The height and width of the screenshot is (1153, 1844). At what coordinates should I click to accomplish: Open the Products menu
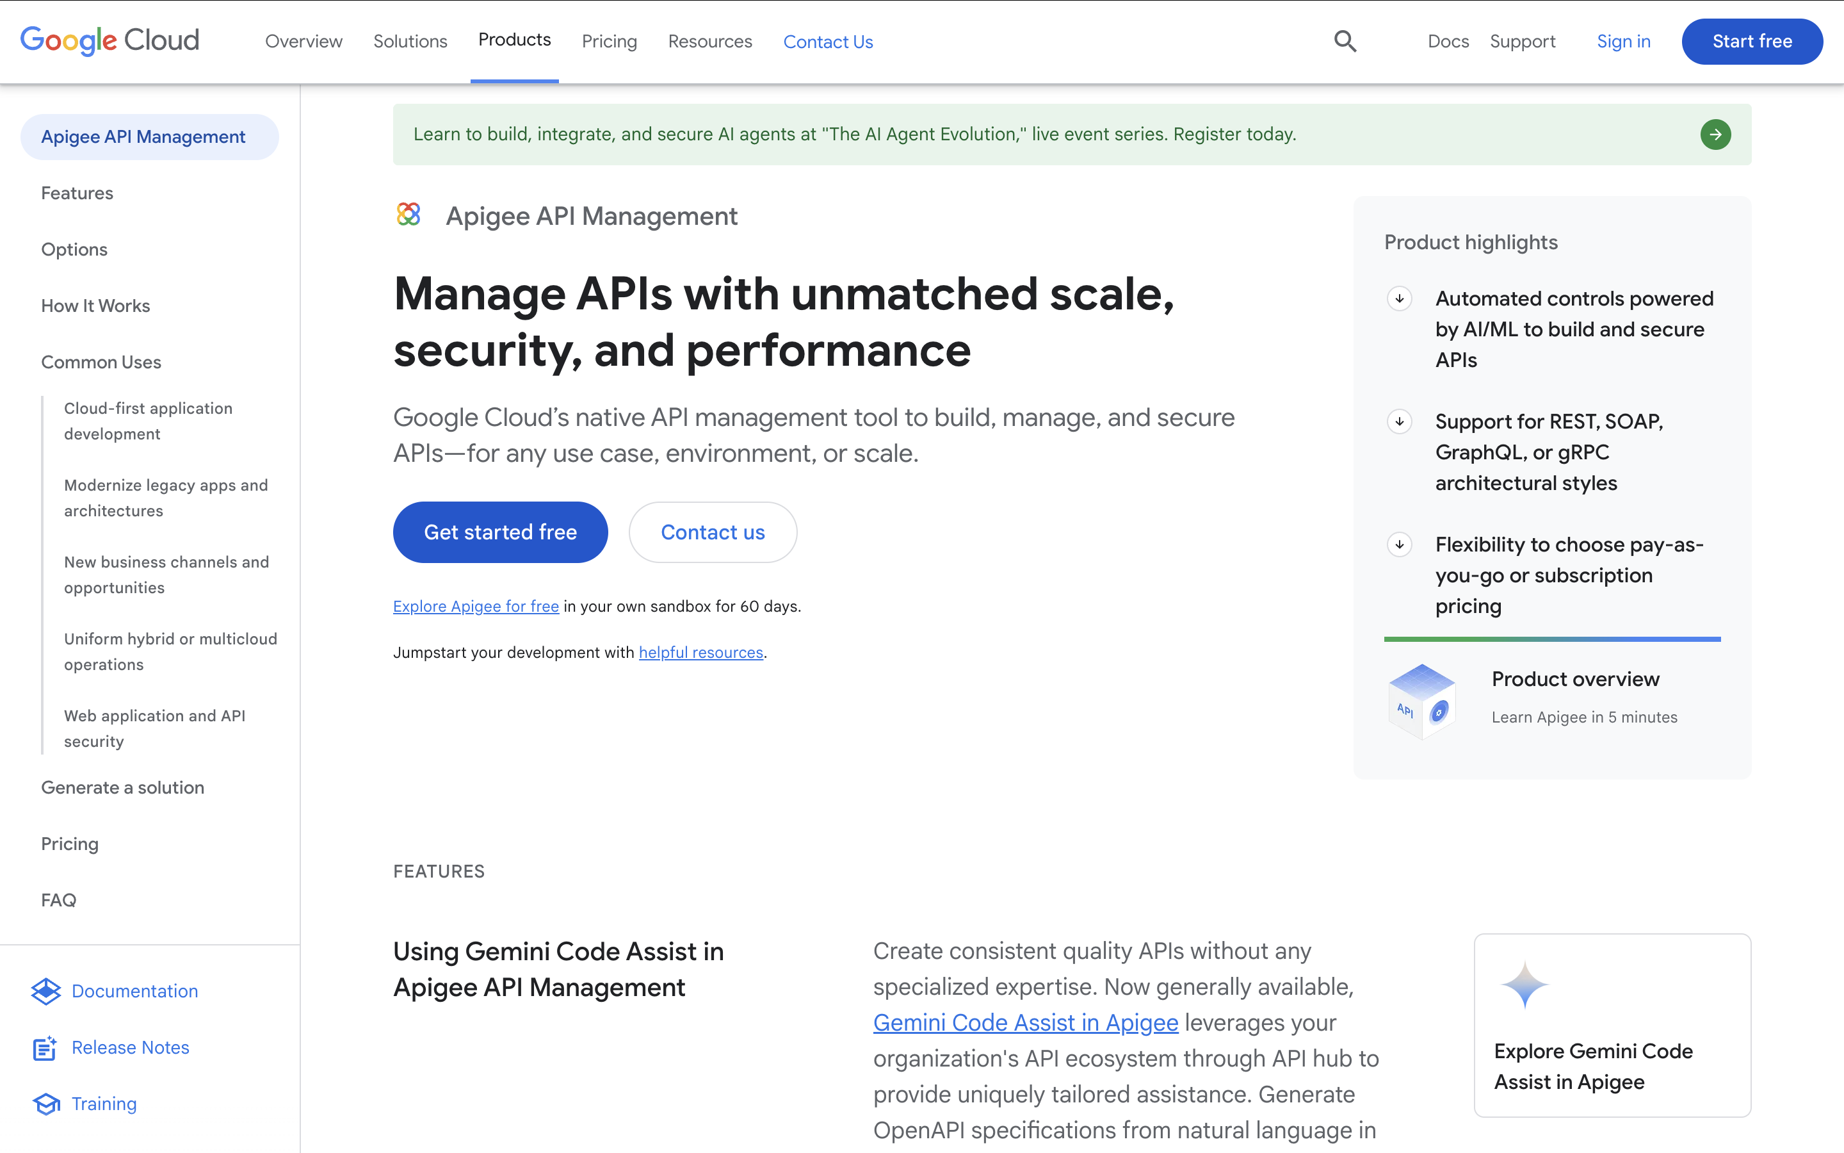click(x=514, y=40)
